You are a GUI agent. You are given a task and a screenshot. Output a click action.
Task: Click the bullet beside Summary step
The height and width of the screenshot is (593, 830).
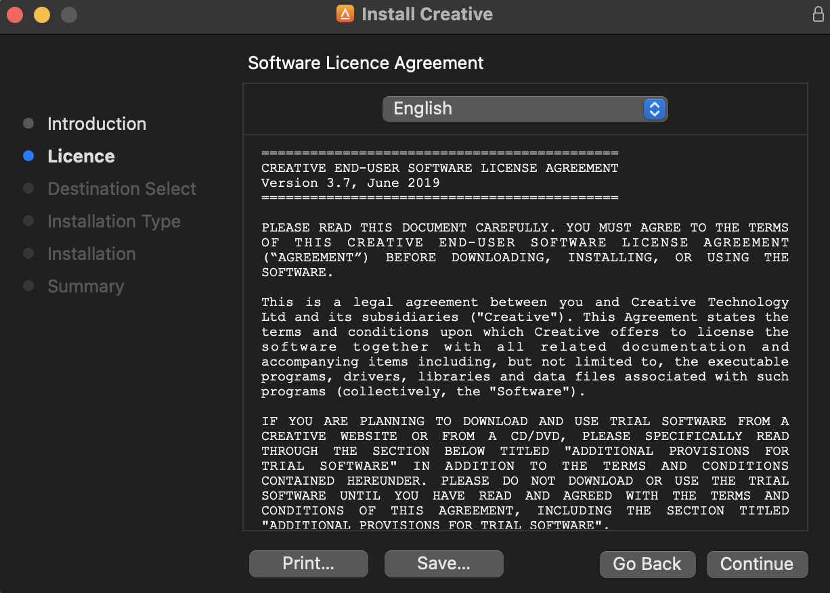[x=28, y=286]
